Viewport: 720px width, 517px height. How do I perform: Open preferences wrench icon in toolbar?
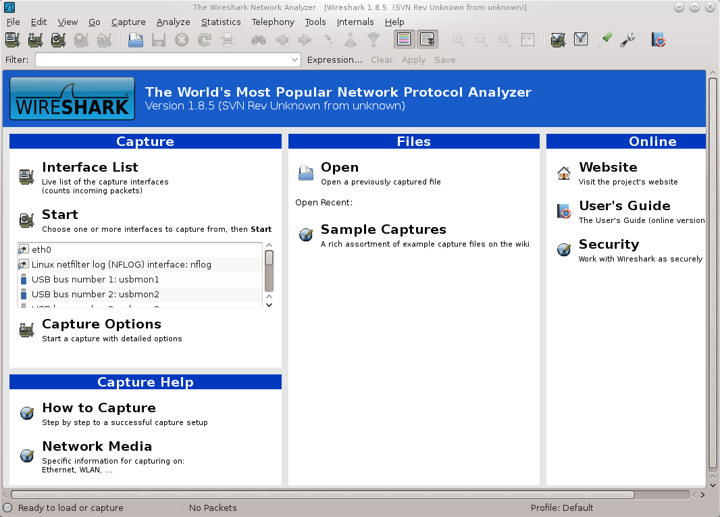coord(627,40)
